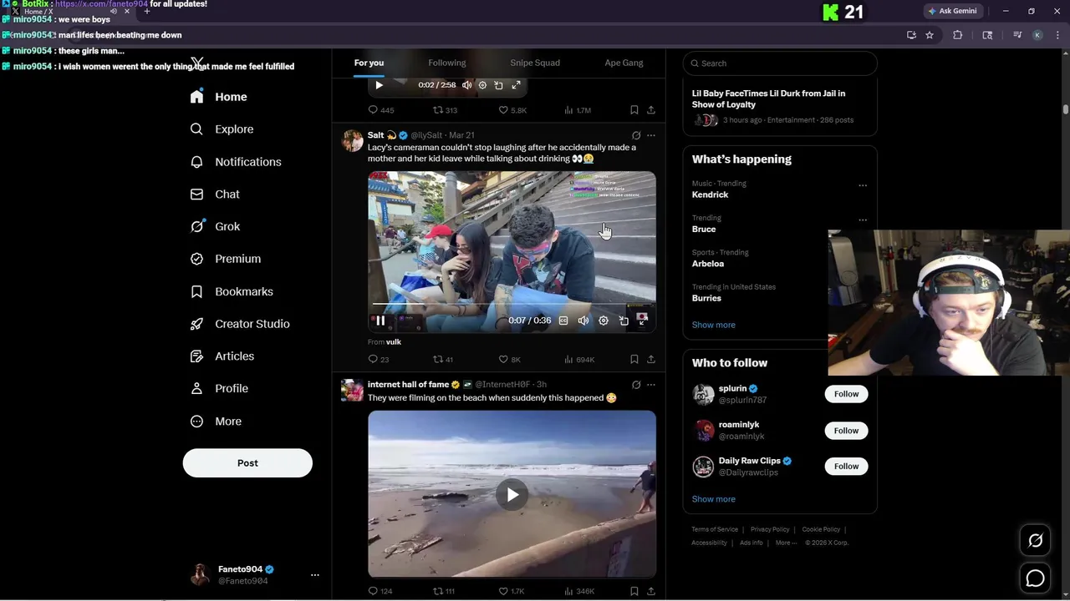1070x601 pixels.
Task: Open the Explore search icon
Action: [x=196, y=129]
